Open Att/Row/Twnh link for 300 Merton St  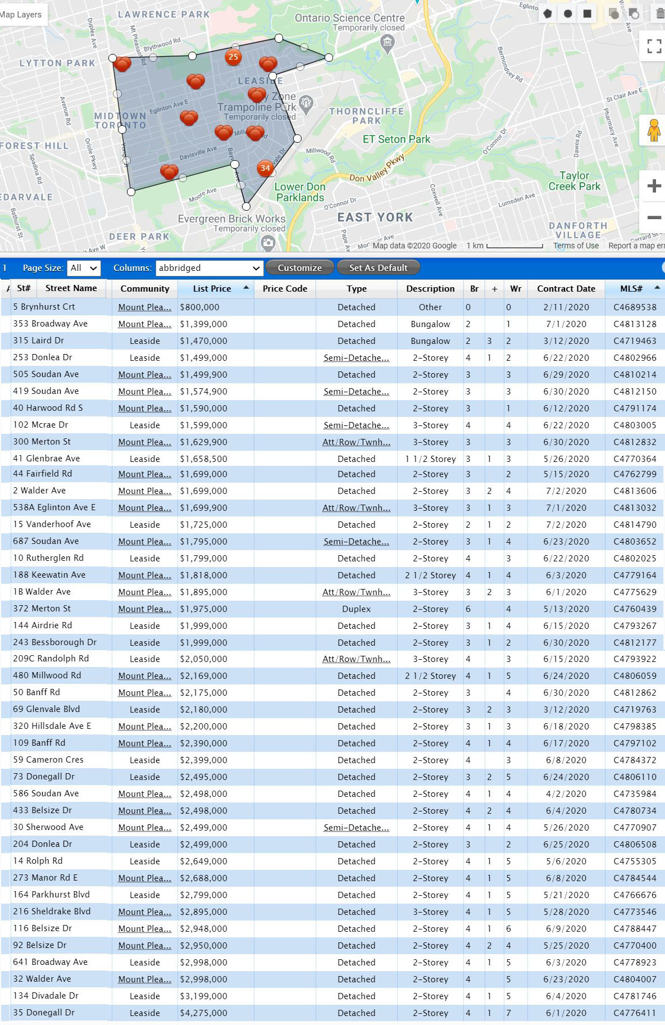357,442
